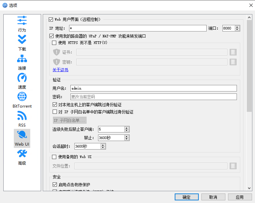Enable 对 IP 子网白名单 authentication bypass checkbox
Image resolution: width=255 pixels, height=203 pixels.
55,112
